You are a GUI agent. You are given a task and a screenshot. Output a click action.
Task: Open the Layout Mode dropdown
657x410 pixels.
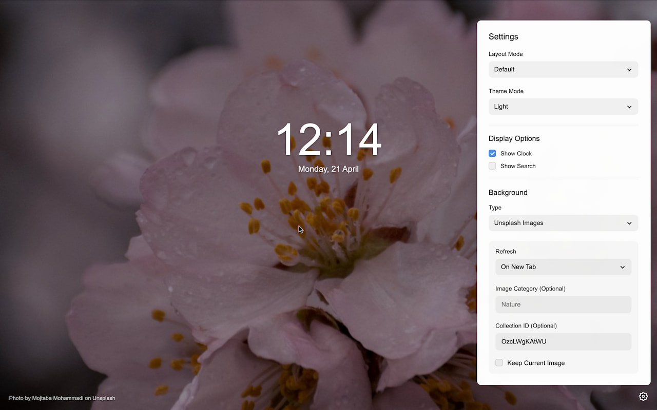[x=563, y=70]
